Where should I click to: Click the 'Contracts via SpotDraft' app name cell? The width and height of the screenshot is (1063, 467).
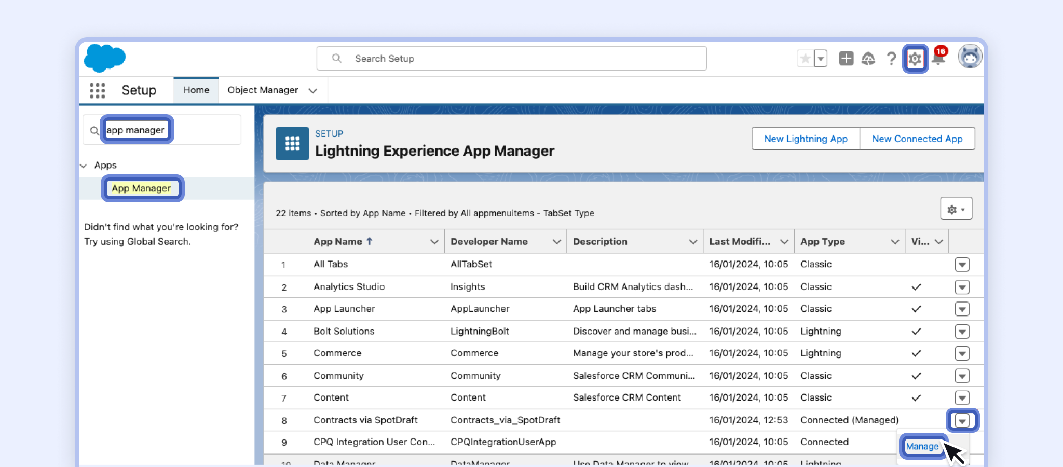click(x=365, y=420)
